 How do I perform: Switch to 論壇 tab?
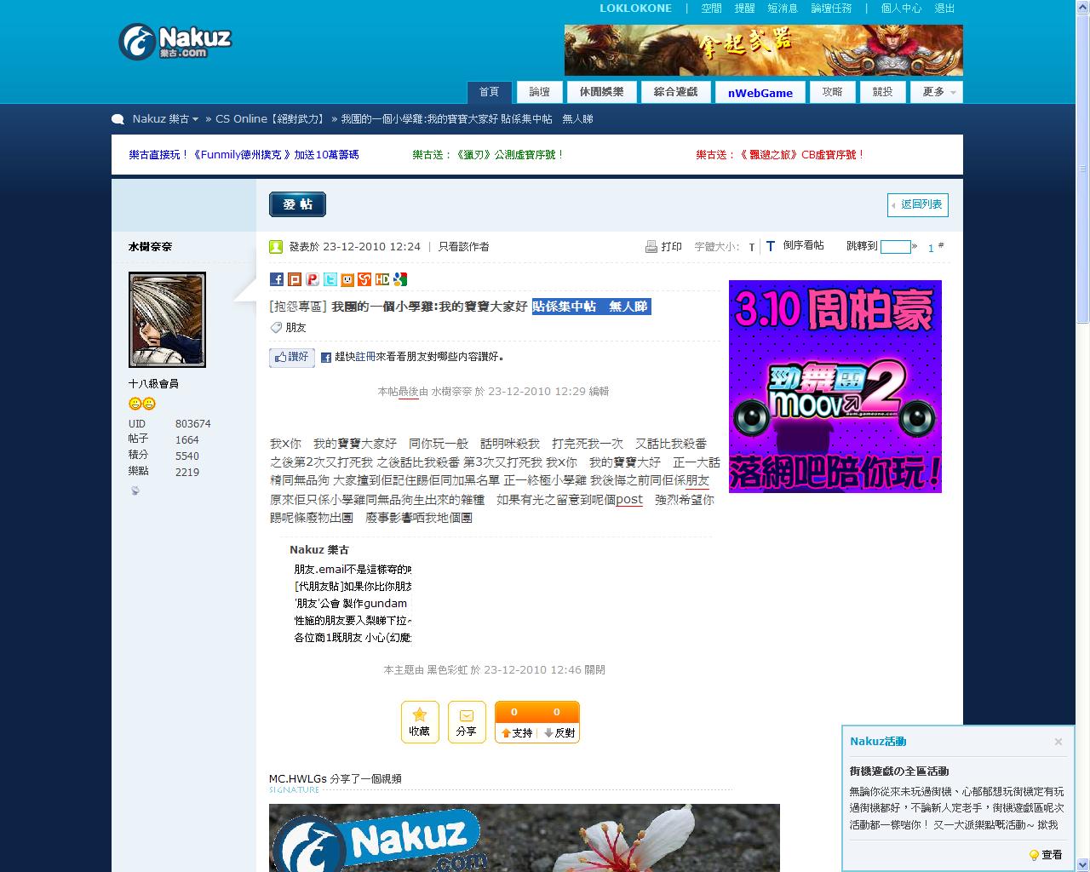pyautogui.click(x=540, y=92)
